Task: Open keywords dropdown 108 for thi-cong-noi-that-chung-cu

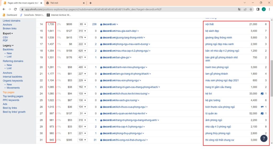Action: (x=82, y=140)
